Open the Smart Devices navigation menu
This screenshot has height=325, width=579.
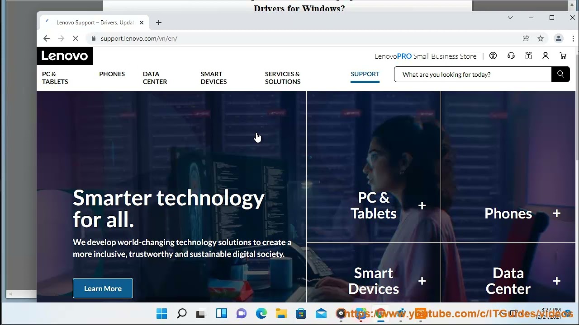(214, 78)
